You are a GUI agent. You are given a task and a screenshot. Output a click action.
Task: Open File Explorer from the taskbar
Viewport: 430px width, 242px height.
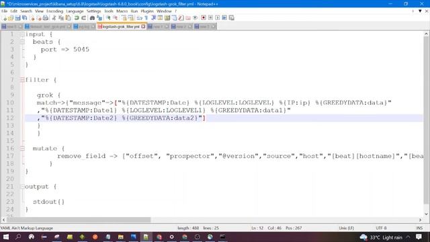[x=121, y=237]
